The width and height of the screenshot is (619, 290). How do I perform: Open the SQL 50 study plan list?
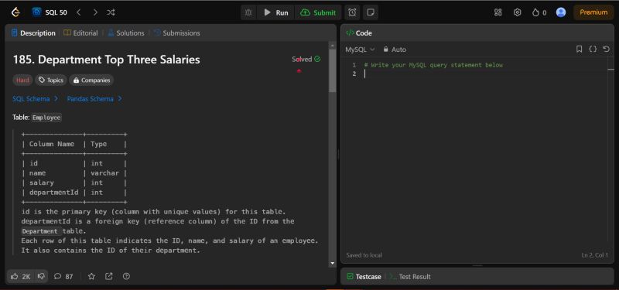pyautogui.click(x=50, y=12)
